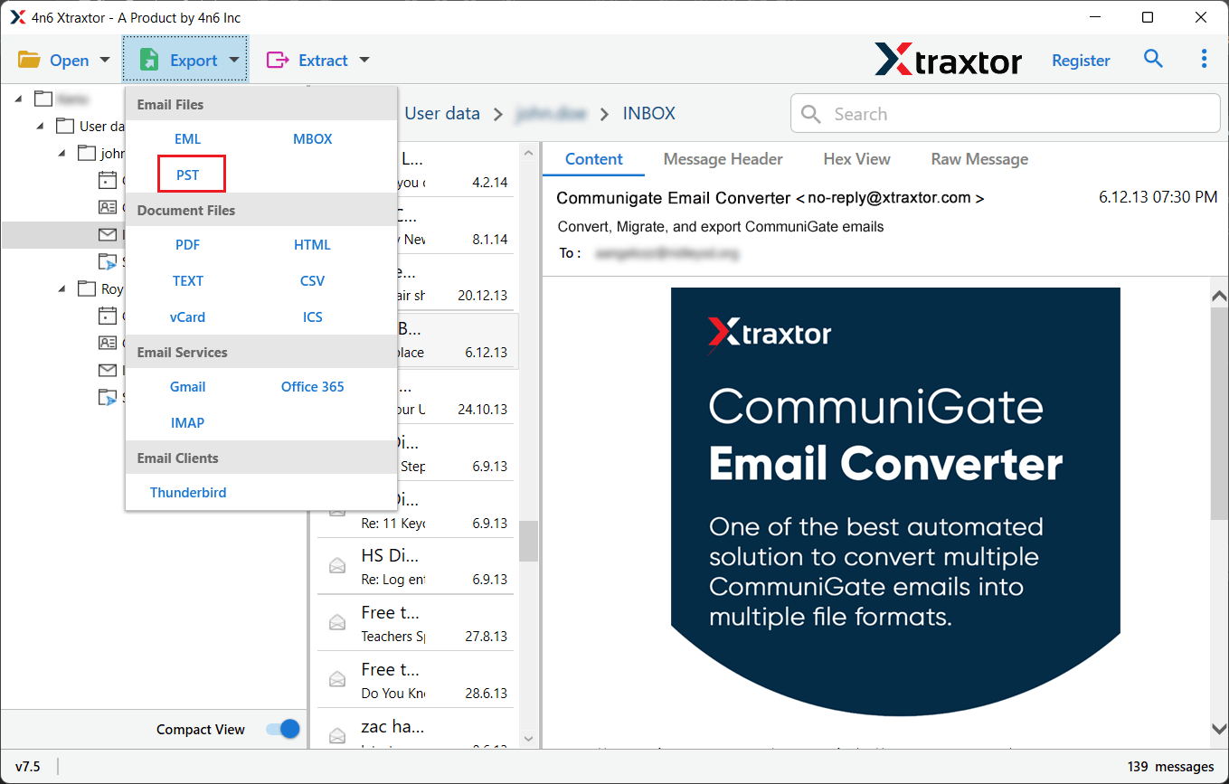Click the root folder icon in the tree

pyautogui.click(x=43, y=99)
